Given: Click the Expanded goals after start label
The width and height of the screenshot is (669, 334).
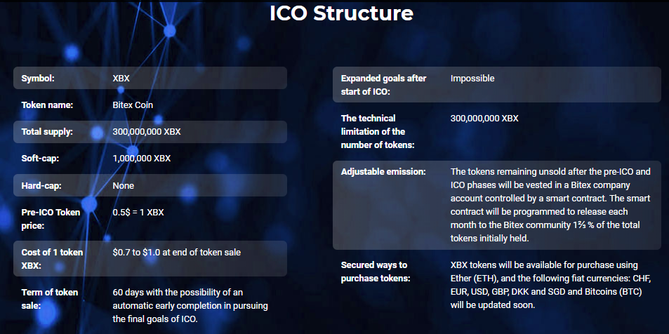Looking at the screenshot, I should [x=383, y=85].
